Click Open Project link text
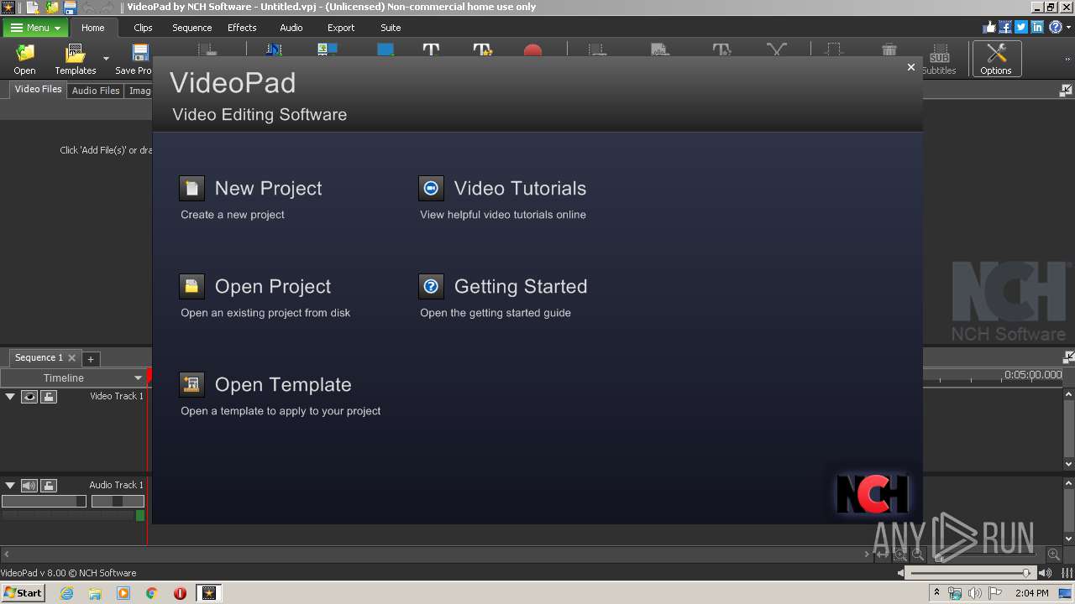1075x604 pixels. click(273, 286)
